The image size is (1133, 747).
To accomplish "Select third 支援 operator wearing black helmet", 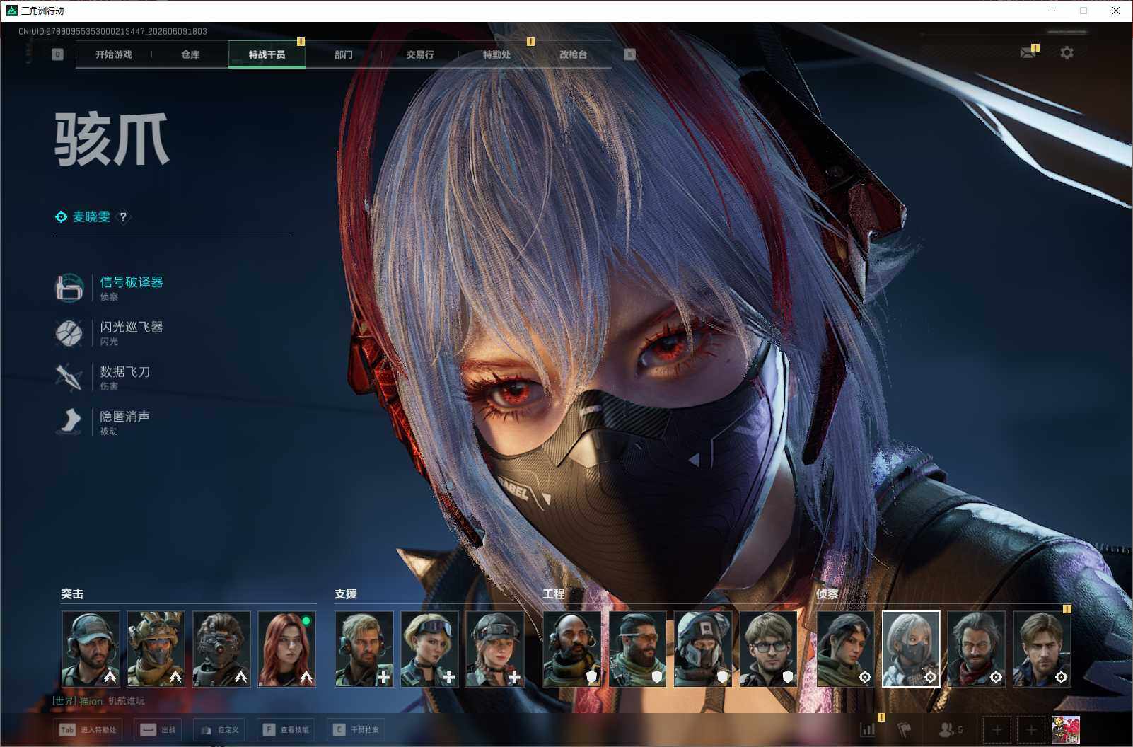I will coord(495,649).
